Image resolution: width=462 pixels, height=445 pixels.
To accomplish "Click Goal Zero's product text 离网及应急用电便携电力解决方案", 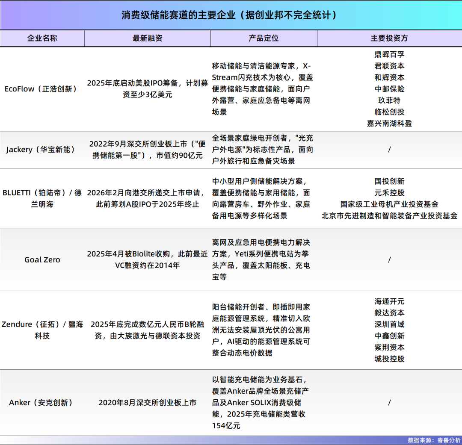I will click(x=261, y=248).
